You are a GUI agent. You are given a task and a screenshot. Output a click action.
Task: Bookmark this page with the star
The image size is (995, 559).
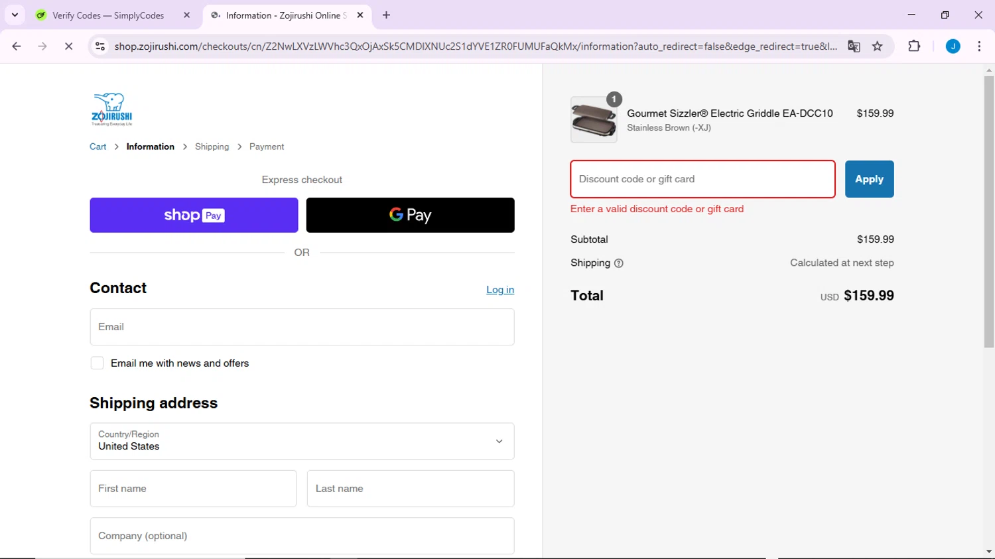point(878,46)
